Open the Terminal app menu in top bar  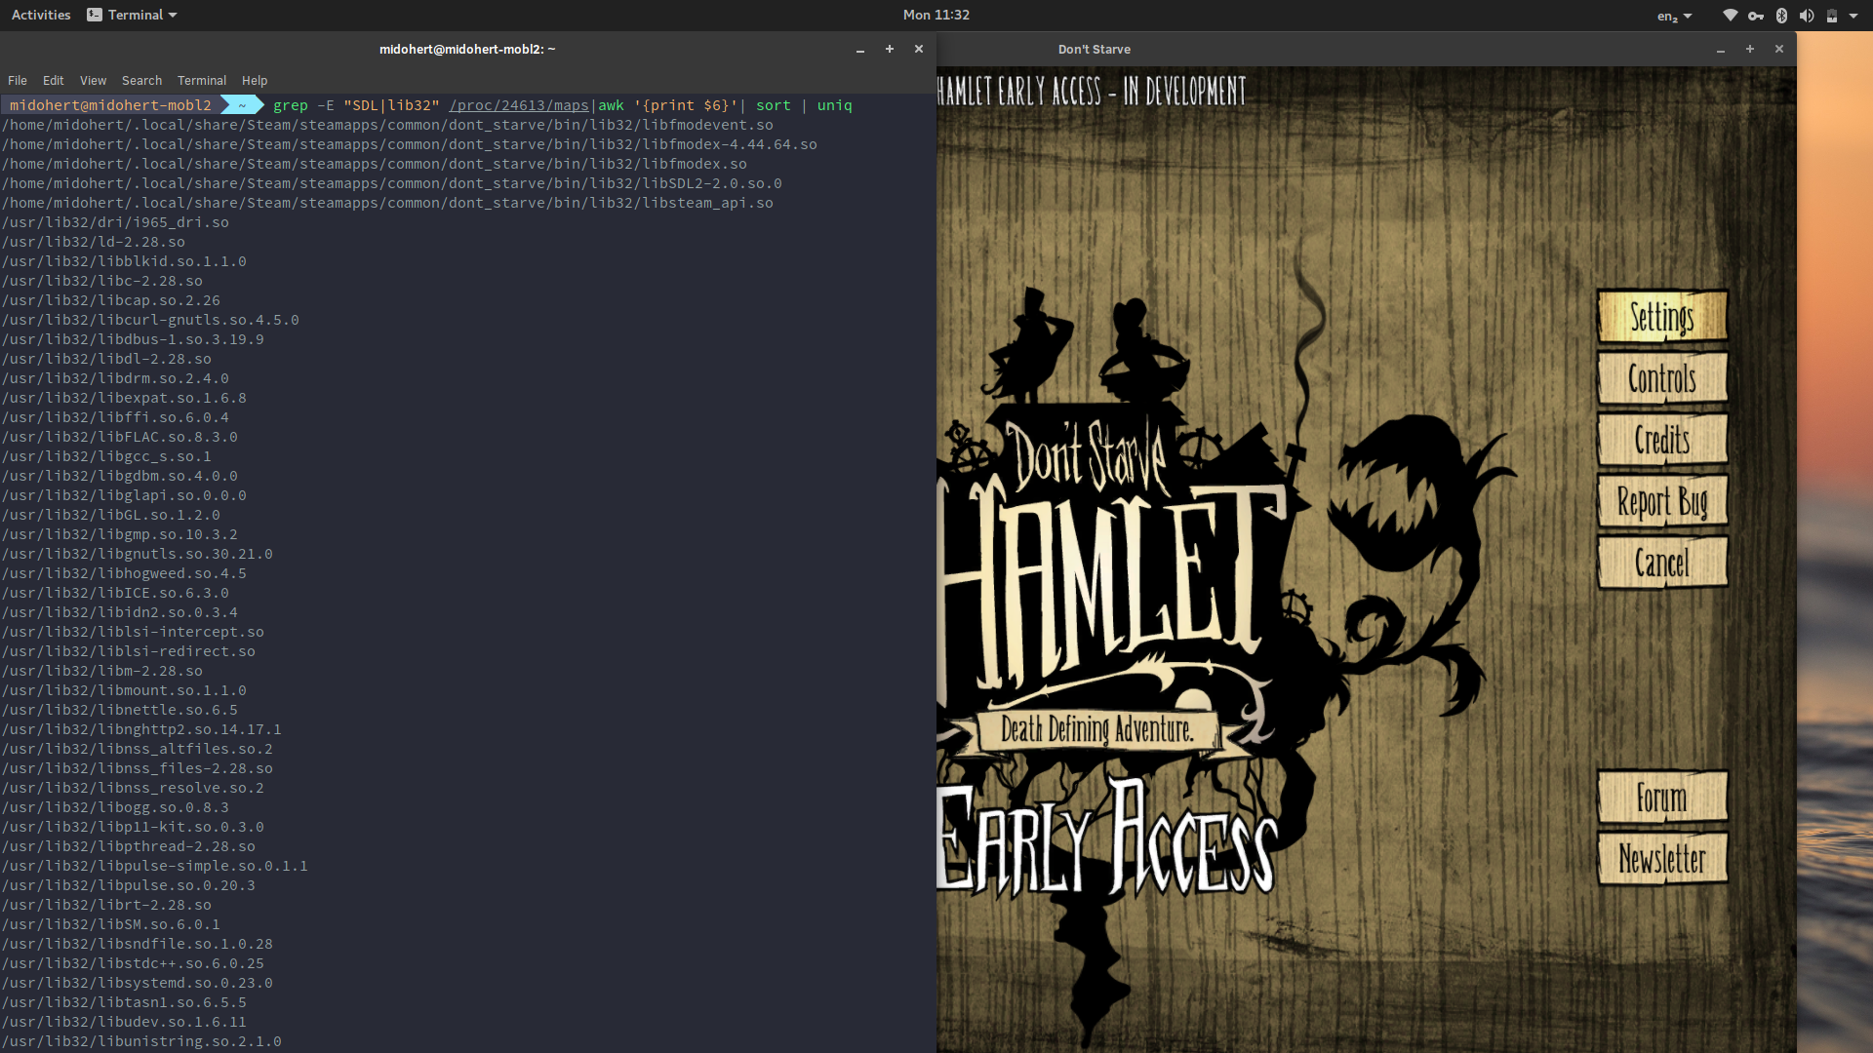[x=132, y=15]
